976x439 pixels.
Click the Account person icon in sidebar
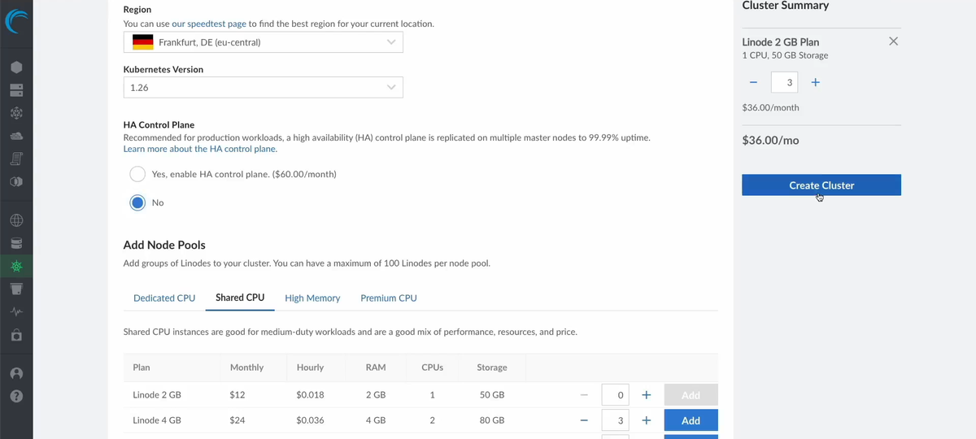(16, 373)
